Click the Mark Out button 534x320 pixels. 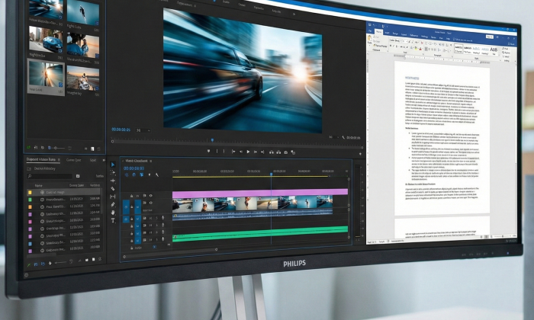tap(224, 152)
